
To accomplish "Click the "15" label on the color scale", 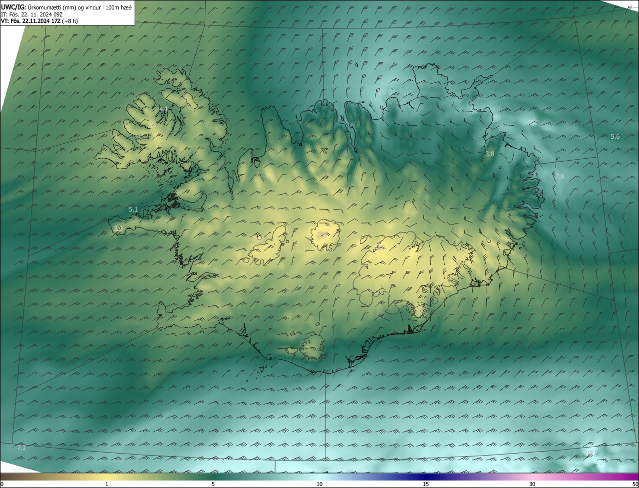I will 426,484.
